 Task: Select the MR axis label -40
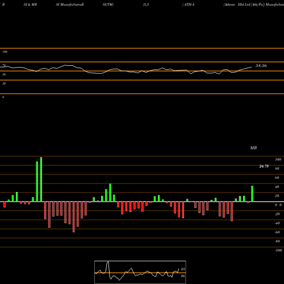pyautogui.click(x=277, y=223)
